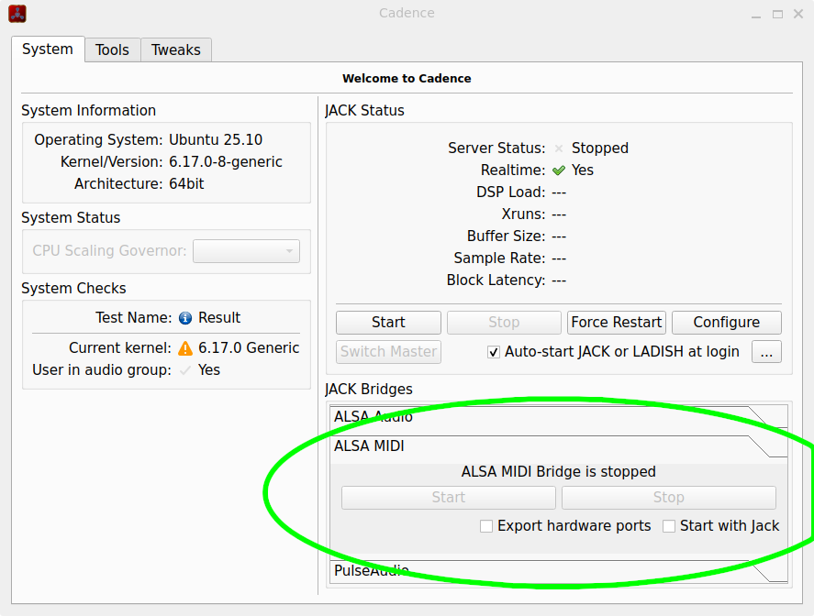Toggle Auto-start JACK or LADISH at login
The height and width of the screenshot is (616, 814).
pyautogui.click(x=494, y=352)
